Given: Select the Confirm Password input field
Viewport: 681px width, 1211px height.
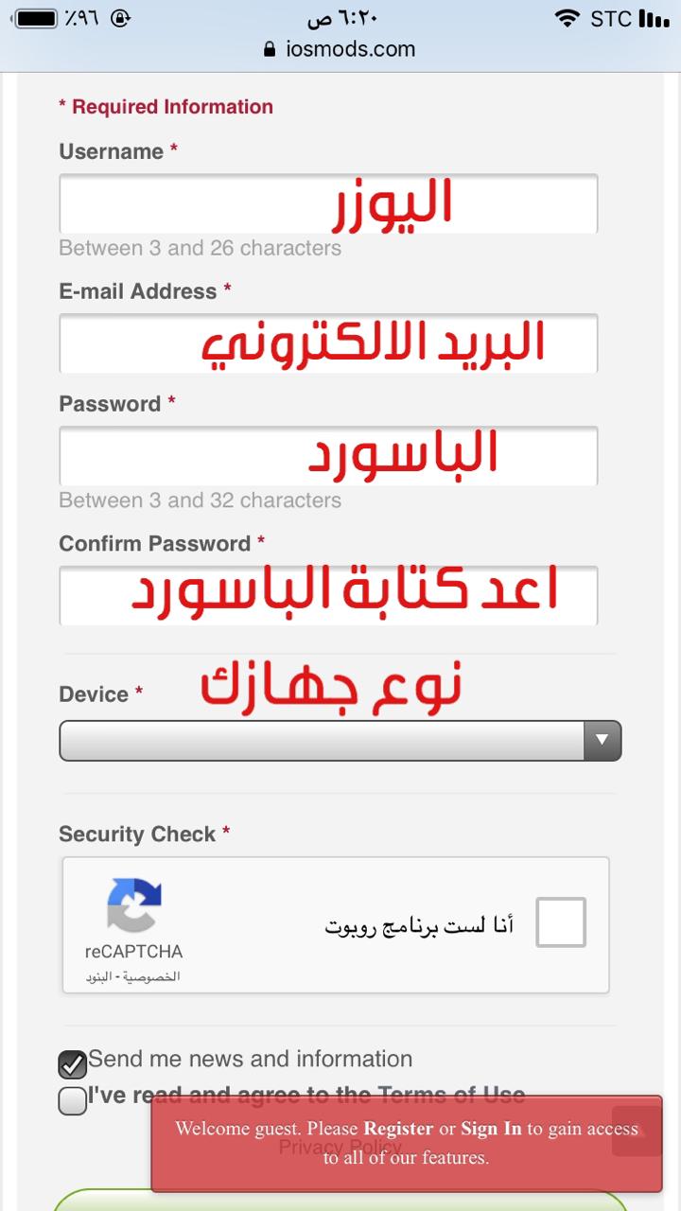Looking at the screenshot, I should [328, 596].
